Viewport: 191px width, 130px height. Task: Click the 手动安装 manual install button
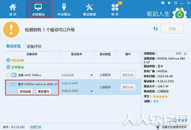[x=25, y=92]
